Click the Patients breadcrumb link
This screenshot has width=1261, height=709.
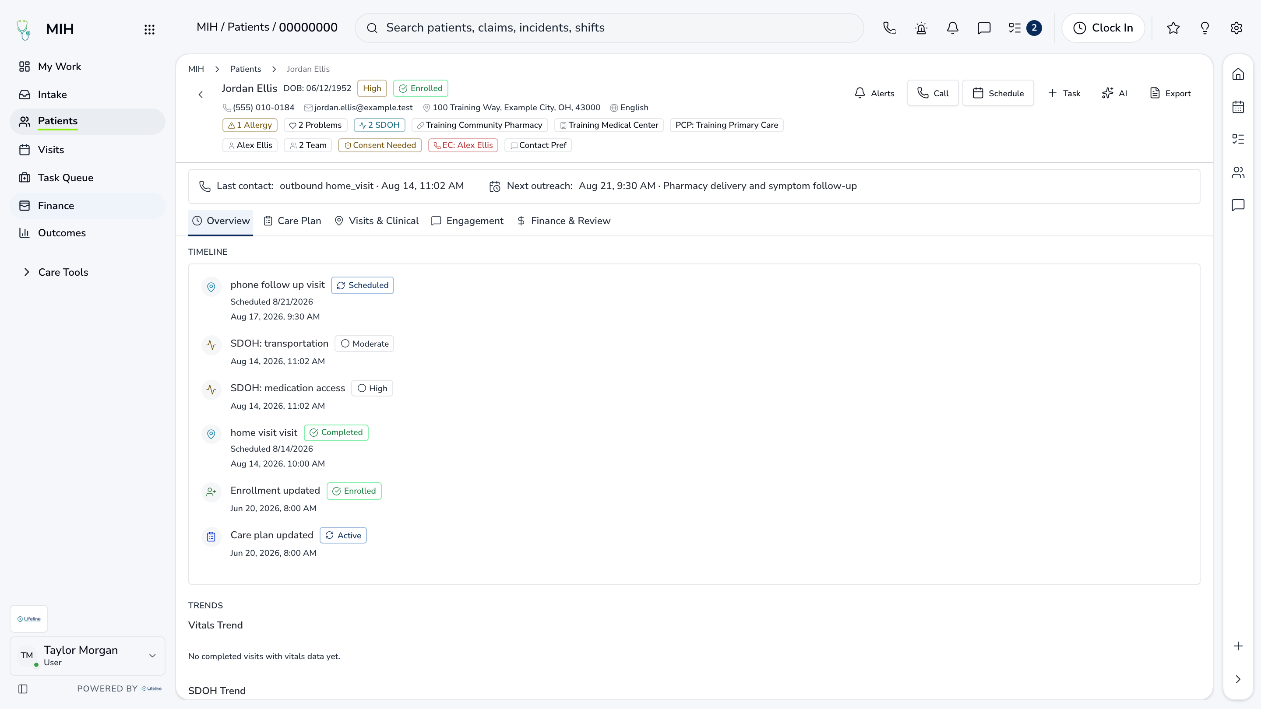(x=245, y=69)
